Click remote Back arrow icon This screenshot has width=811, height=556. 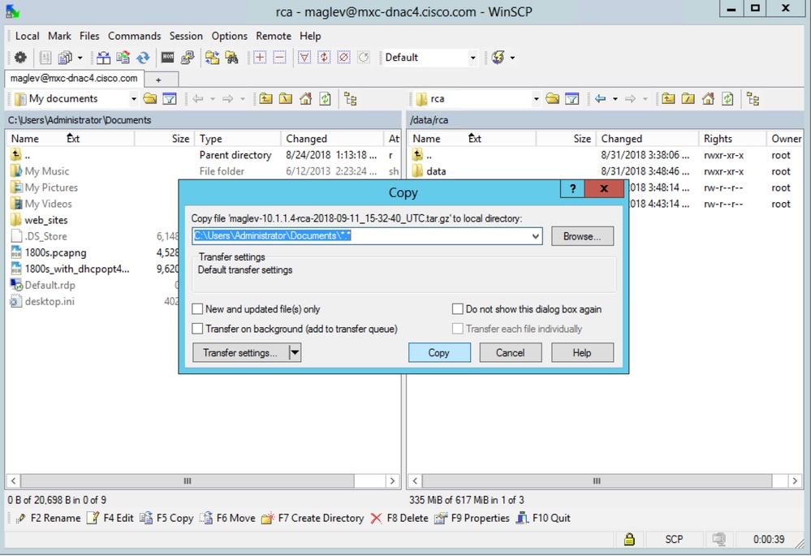point(600,99)
